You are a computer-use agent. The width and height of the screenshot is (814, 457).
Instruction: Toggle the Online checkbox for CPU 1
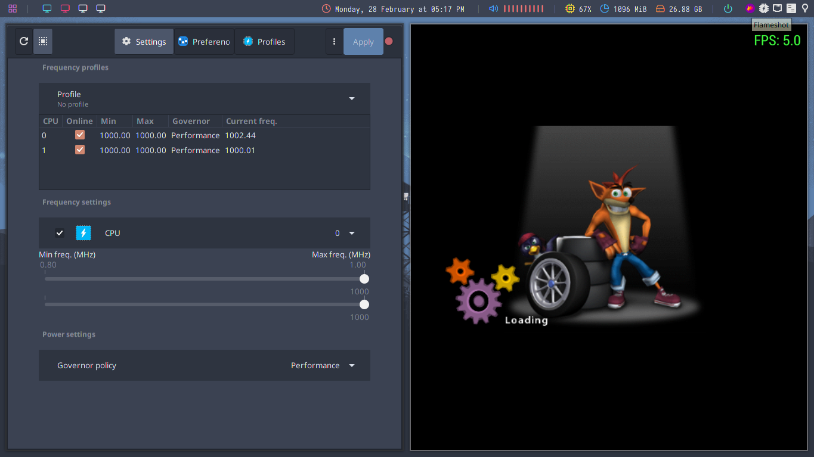80,150
